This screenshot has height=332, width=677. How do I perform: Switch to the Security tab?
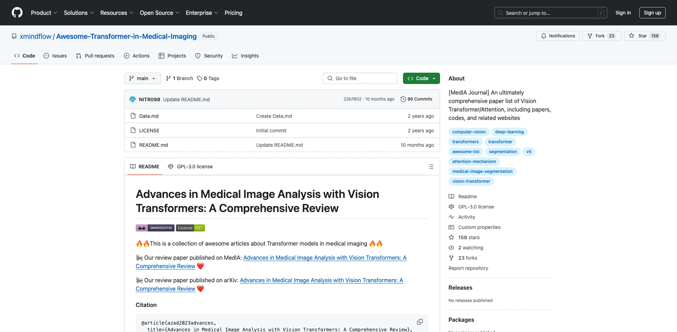209,56
